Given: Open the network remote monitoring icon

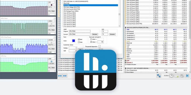Looking at the screenshot, I should click(x=159, y=76).
